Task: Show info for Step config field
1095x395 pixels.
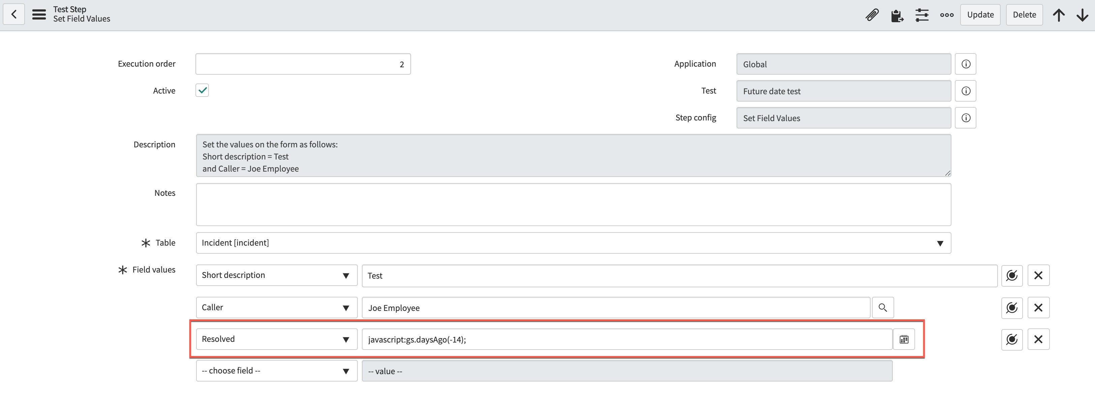Action: pyautogui.click(x=965, y=117)
